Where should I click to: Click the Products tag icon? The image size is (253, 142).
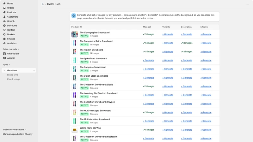(4, 12)
